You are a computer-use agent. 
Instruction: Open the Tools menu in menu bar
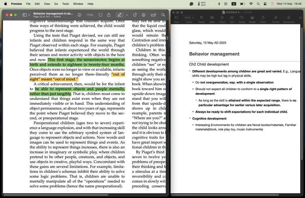[66, 4]
